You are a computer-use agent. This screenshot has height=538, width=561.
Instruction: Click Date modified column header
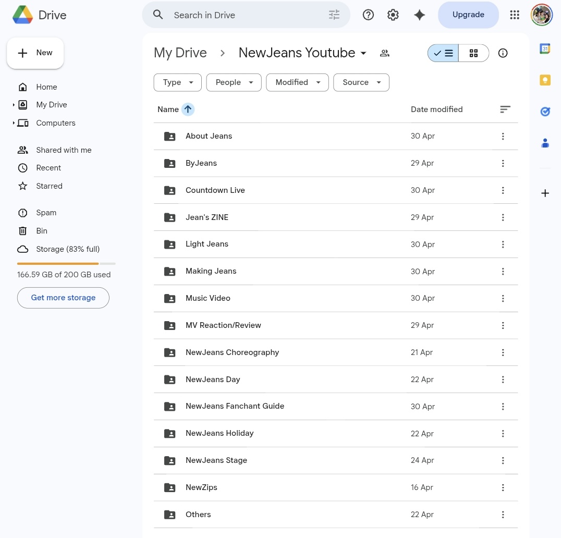[436, 109]
